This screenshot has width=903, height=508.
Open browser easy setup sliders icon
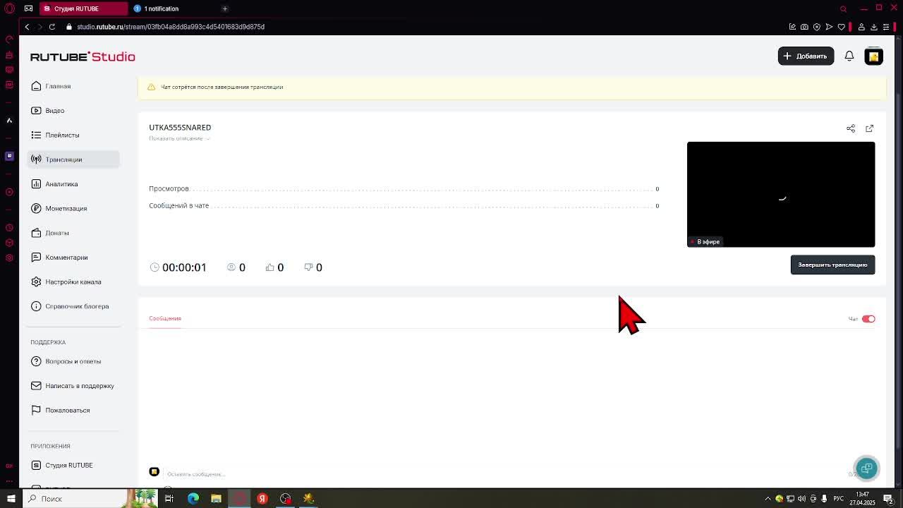(x=886, y=27)
